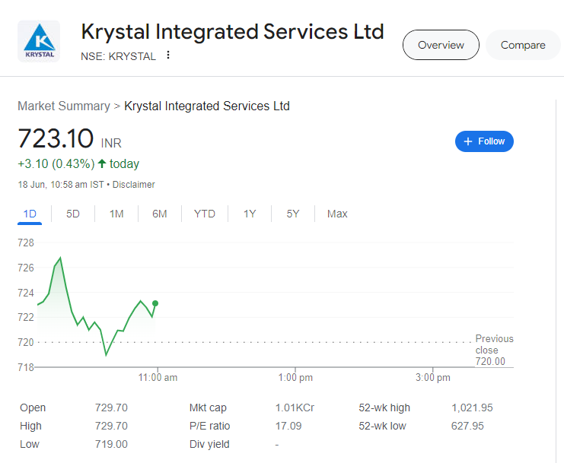Select the 5Y time range
This screenshot has width=564, height=463.
tap(293, 214)
